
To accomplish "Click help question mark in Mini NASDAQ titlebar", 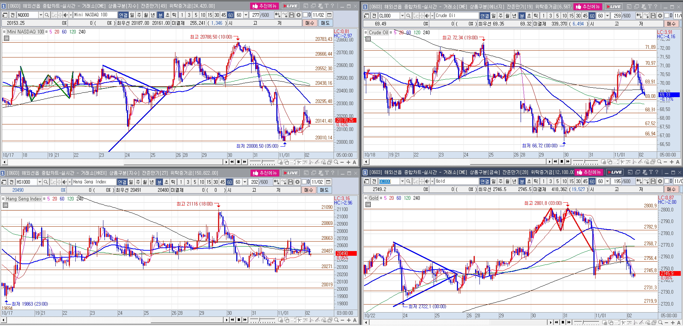I will coord(332,6).
